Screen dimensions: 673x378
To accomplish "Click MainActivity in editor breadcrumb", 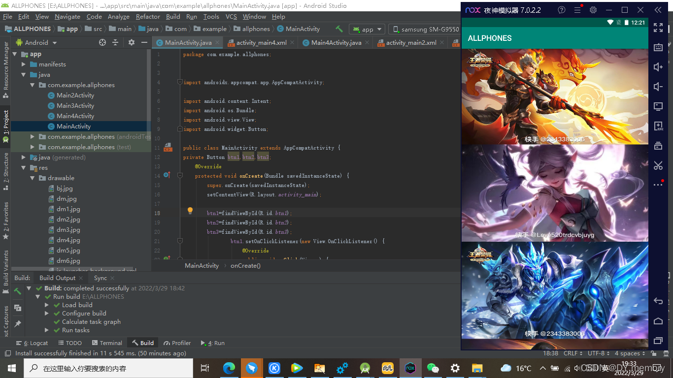I will click(x=202, y=266).
